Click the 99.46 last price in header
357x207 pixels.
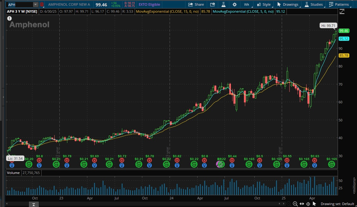pyautogui.click(x=101, y=4)
